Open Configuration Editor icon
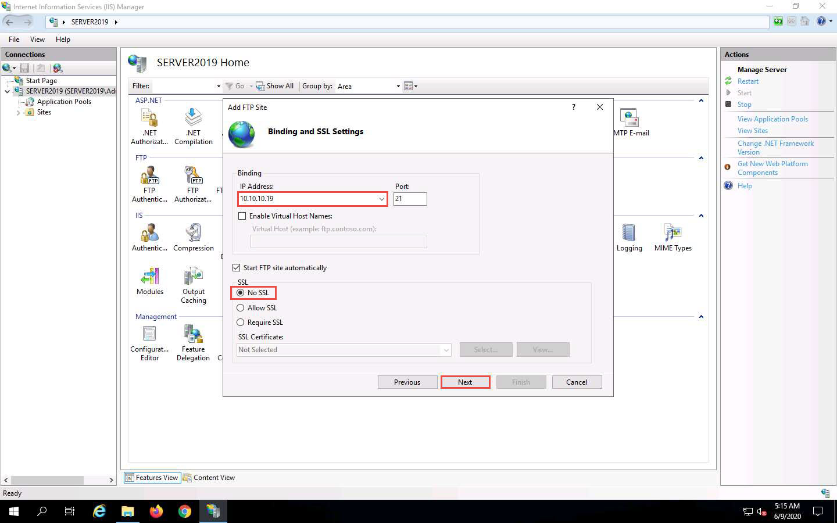The height and width of the screenshot is (523, 837). [149, 343]
